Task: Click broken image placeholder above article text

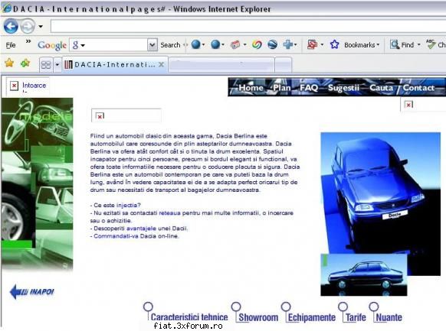Action: 126,115
